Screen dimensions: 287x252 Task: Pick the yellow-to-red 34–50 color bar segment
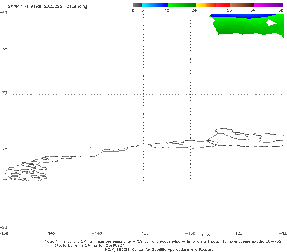[213, 5]
